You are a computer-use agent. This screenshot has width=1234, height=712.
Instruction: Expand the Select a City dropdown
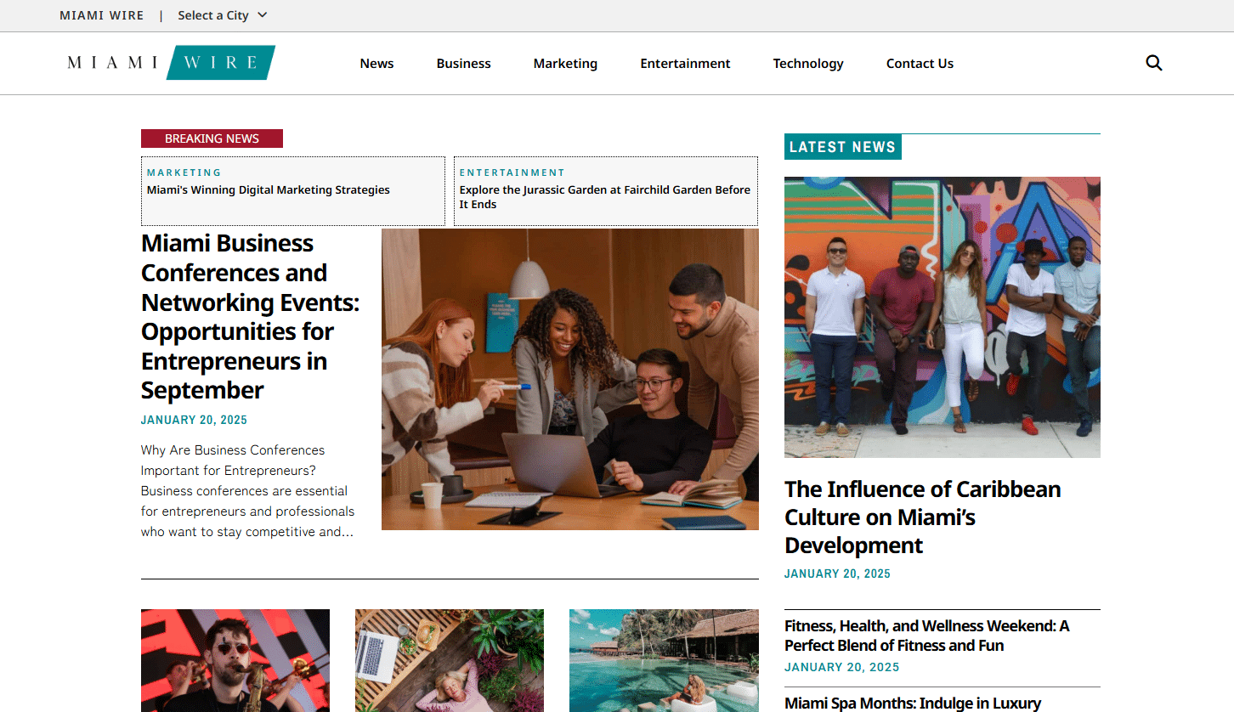[223, 15]
